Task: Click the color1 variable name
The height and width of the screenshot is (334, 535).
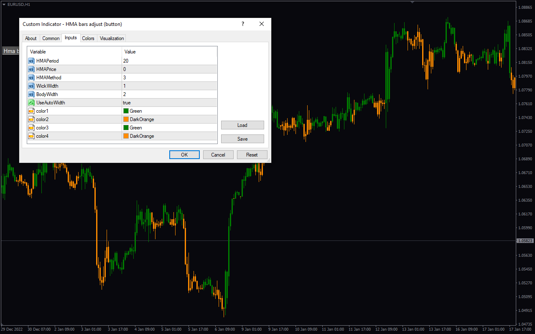Action: pyautogui.click(x=42, y=111)
